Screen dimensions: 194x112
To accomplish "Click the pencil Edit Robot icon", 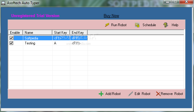I will 131,94.
